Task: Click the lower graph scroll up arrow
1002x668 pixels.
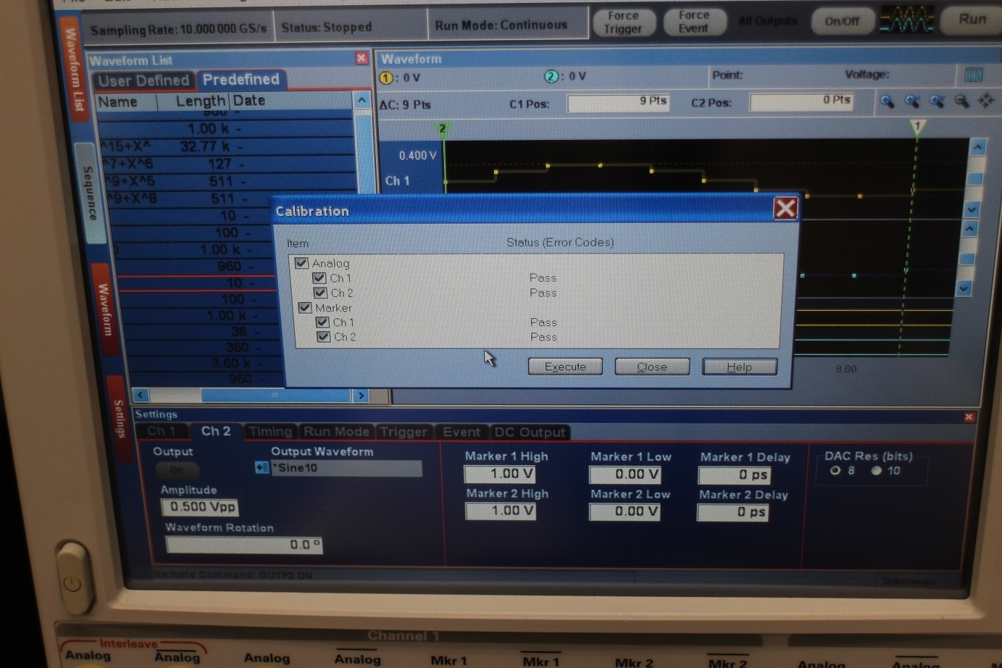Action: point(970,229)
